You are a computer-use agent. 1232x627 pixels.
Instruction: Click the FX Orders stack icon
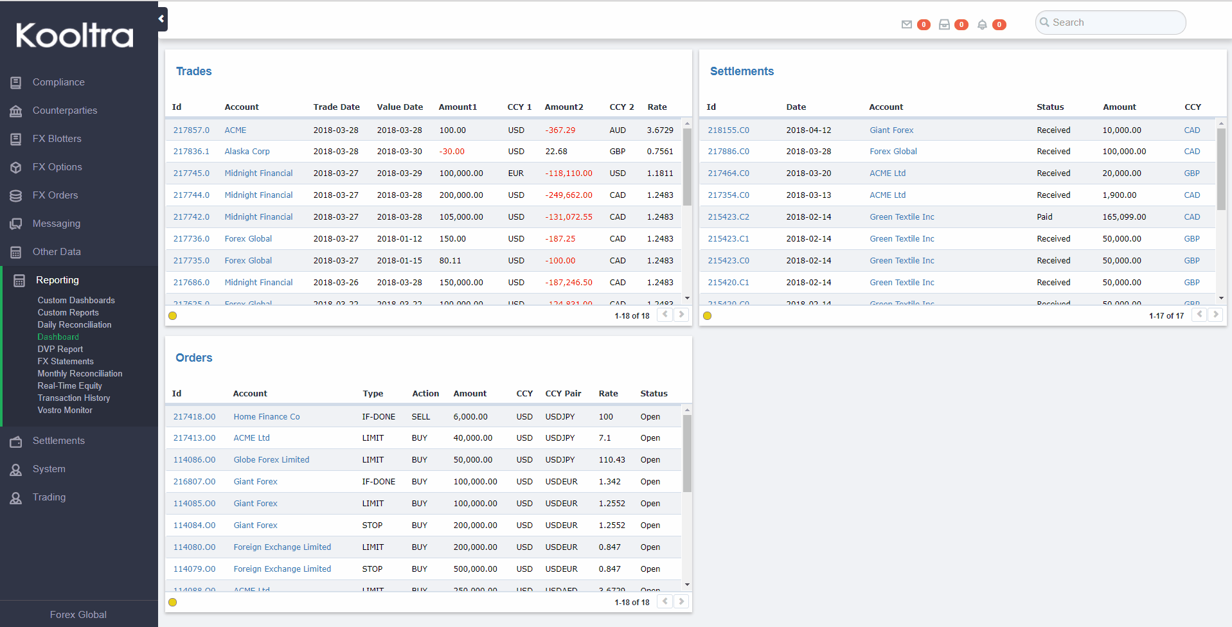point(16,195)
